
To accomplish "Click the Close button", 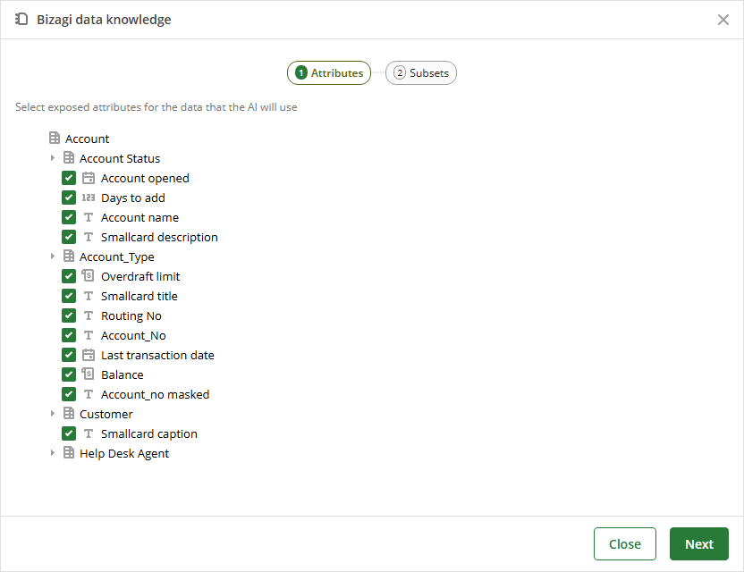I will [625, 544].
